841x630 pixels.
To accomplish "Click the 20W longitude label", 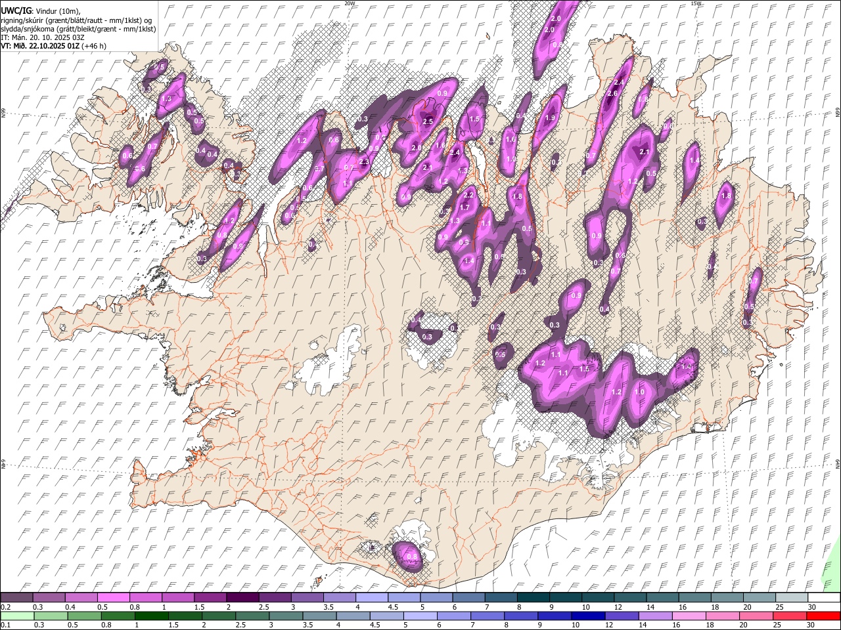I will pyautogui.click(x=350, y=3).
